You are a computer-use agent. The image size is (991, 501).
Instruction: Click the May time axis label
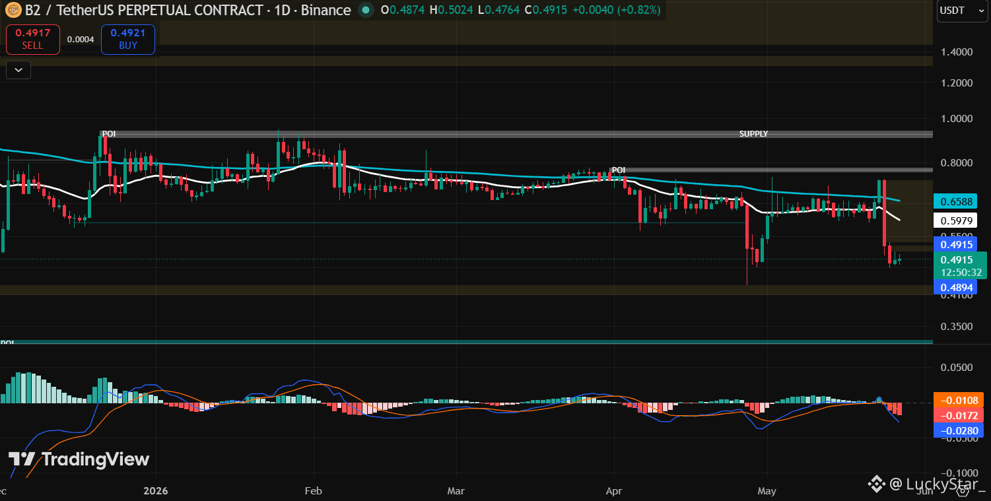pos(767,491)
